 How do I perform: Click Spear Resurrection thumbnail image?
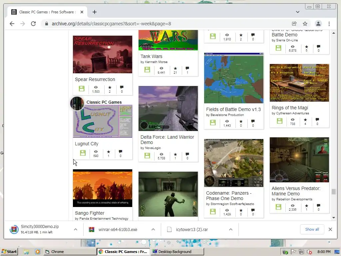click(103, 54)
